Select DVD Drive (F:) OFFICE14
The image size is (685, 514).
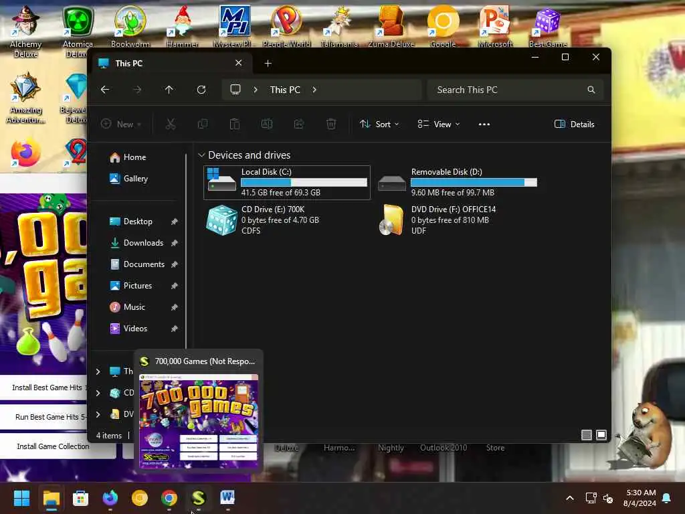click(x=458, y=220)
